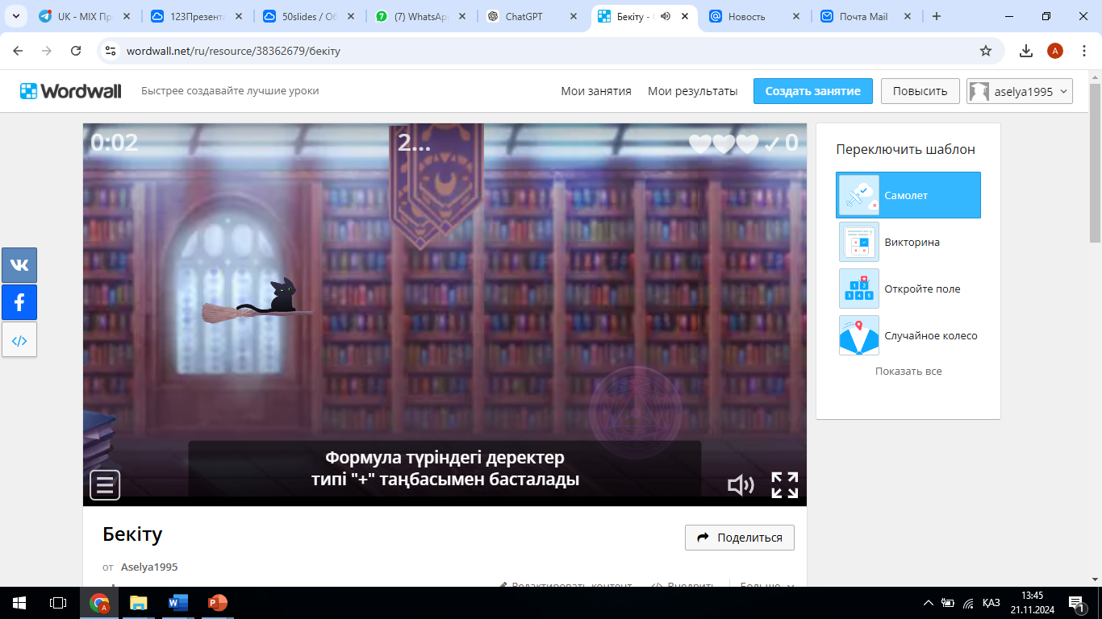
Task: Click the Бекіту activity title
Action: (x=133, y=534)
